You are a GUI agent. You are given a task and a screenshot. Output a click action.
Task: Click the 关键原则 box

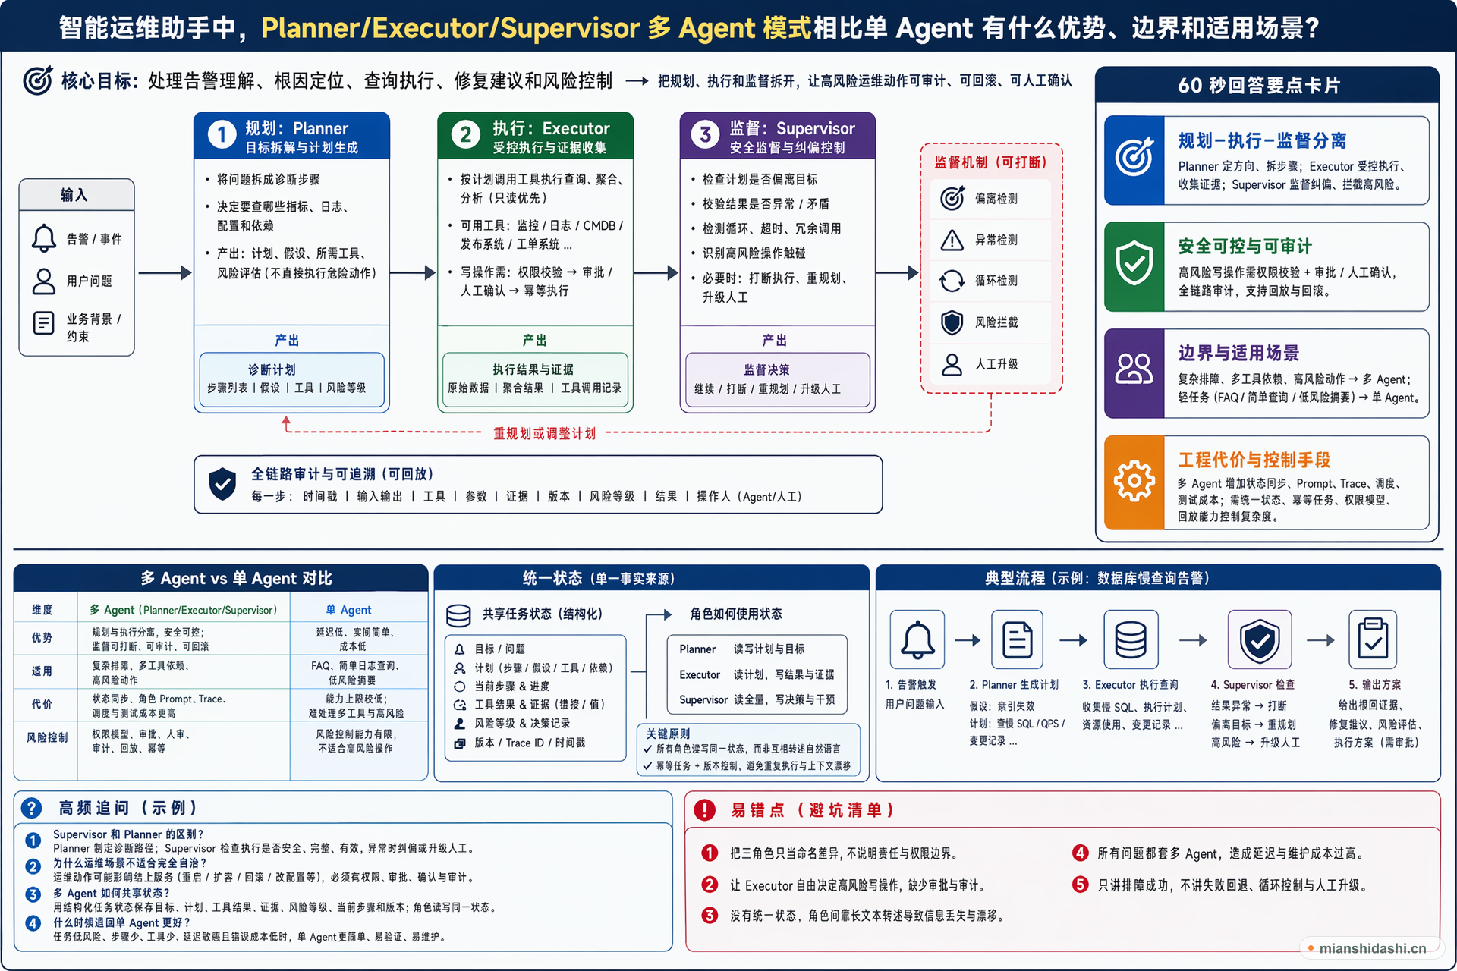coord(749,749)
